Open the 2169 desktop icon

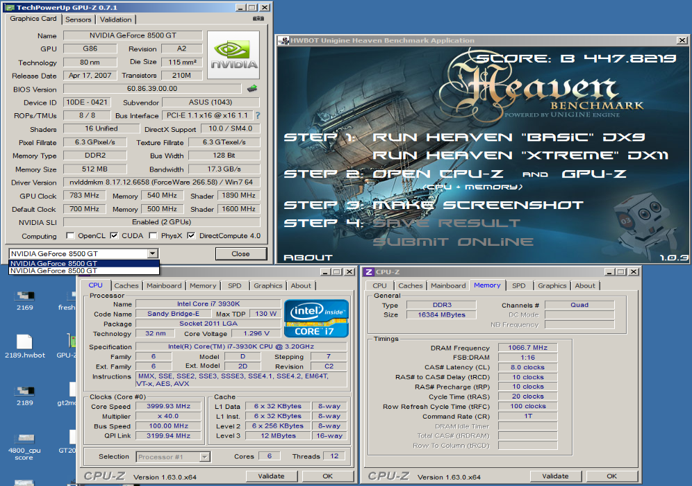click(25, 299)
